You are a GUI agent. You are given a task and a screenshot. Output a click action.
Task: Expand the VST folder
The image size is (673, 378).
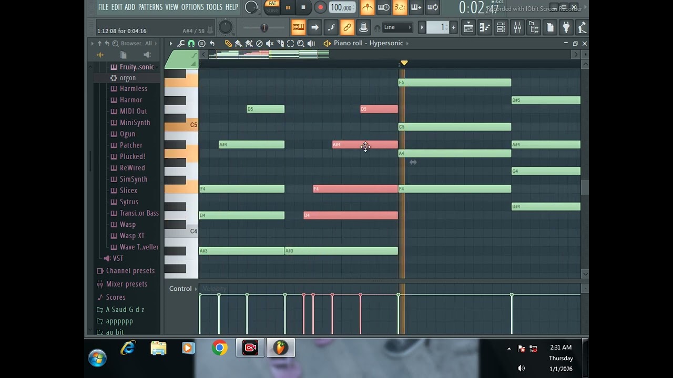(x=118, y=258)
